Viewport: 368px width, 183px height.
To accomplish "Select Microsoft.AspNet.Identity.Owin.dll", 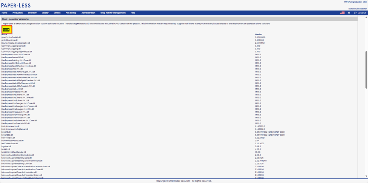I will click(17, 163).
